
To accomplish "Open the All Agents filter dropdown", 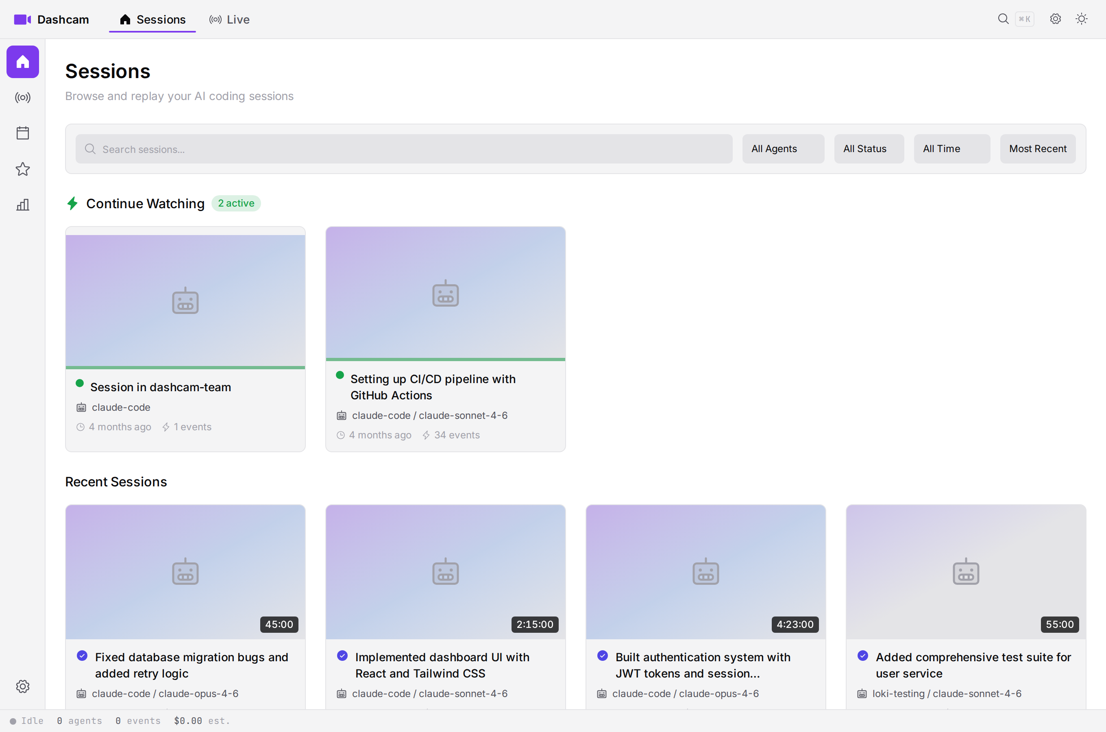I will point(783,149).
